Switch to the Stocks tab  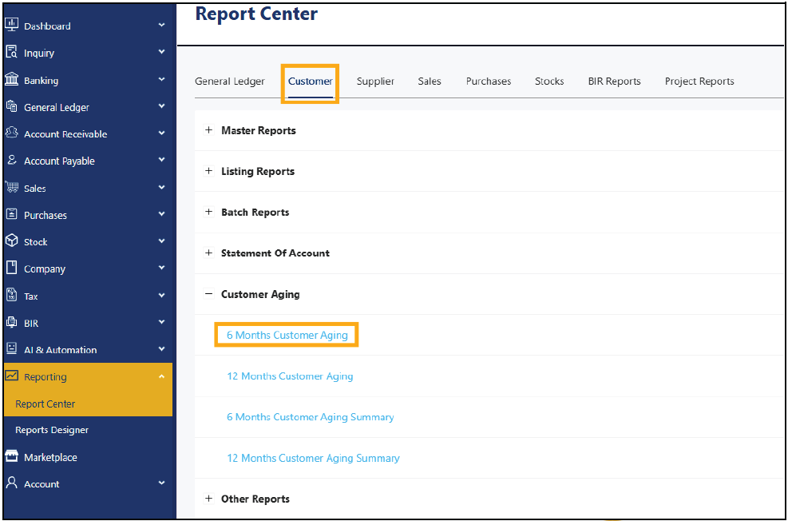click(x=549, y=81)
